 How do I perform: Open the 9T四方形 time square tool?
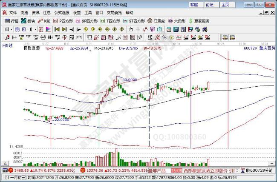134,21
